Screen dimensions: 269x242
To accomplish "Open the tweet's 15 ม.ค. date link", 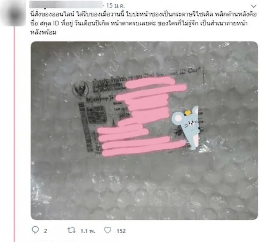I will [x=115, y=6].
